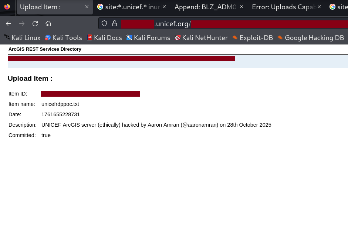Screen dimensions: 348x250
Task: Toggle tracking protection via the shield icon
Action: click(104, 23)
